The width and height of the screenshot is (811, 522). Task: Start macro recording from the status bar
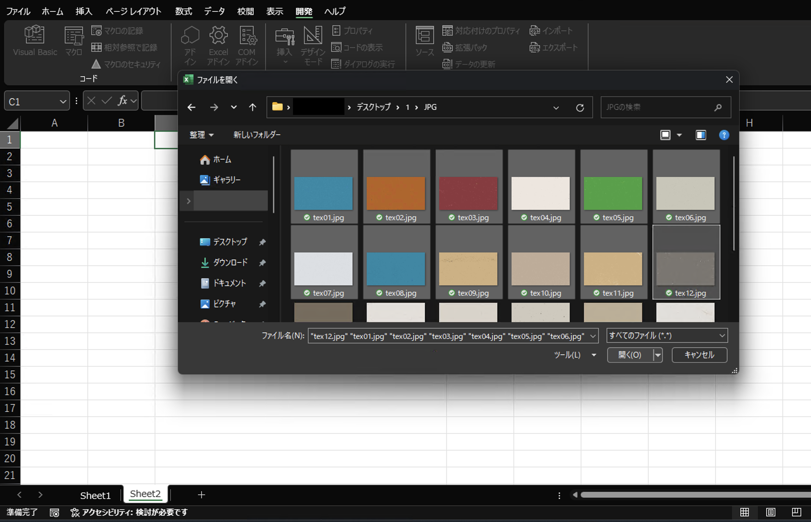click(54, 513)
